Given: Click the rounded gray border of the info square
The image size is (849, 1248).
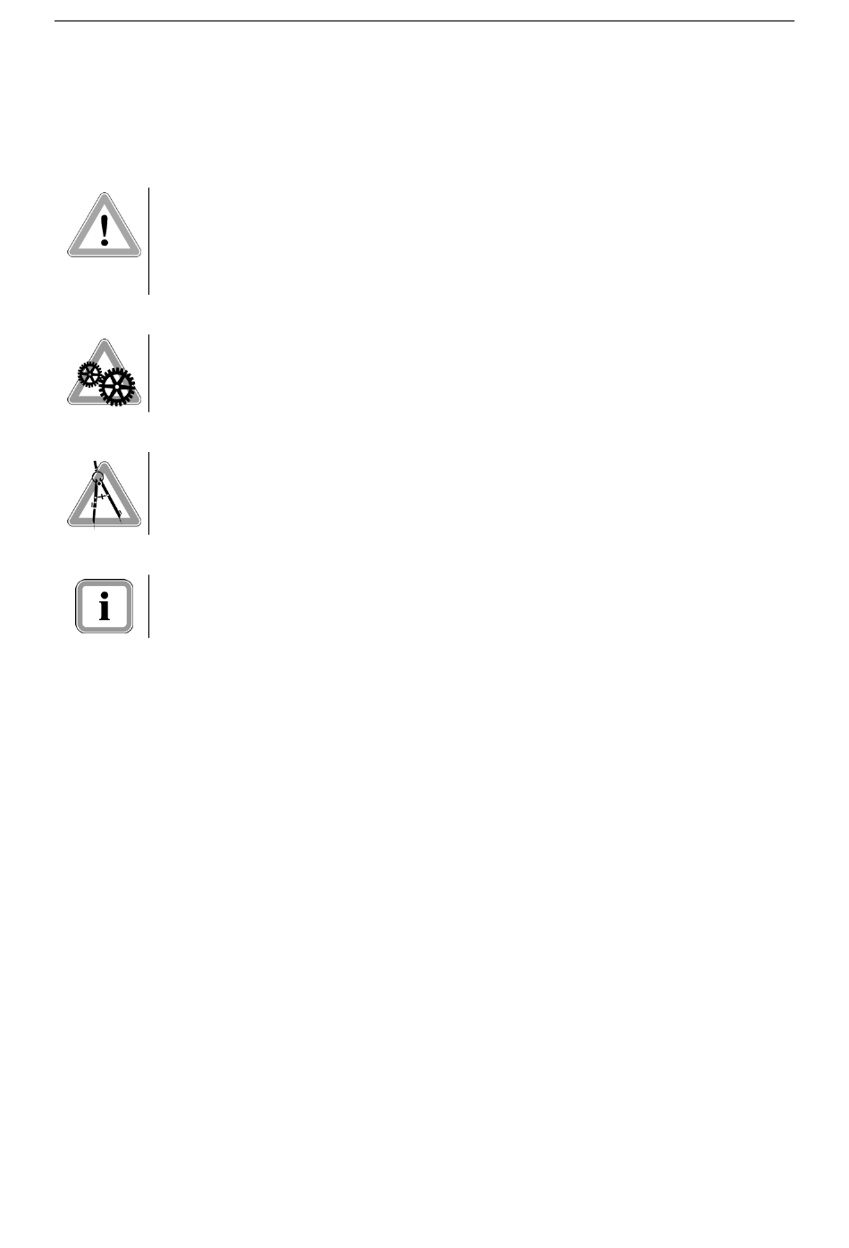Looking at the screenshot, I should point(79,607).
